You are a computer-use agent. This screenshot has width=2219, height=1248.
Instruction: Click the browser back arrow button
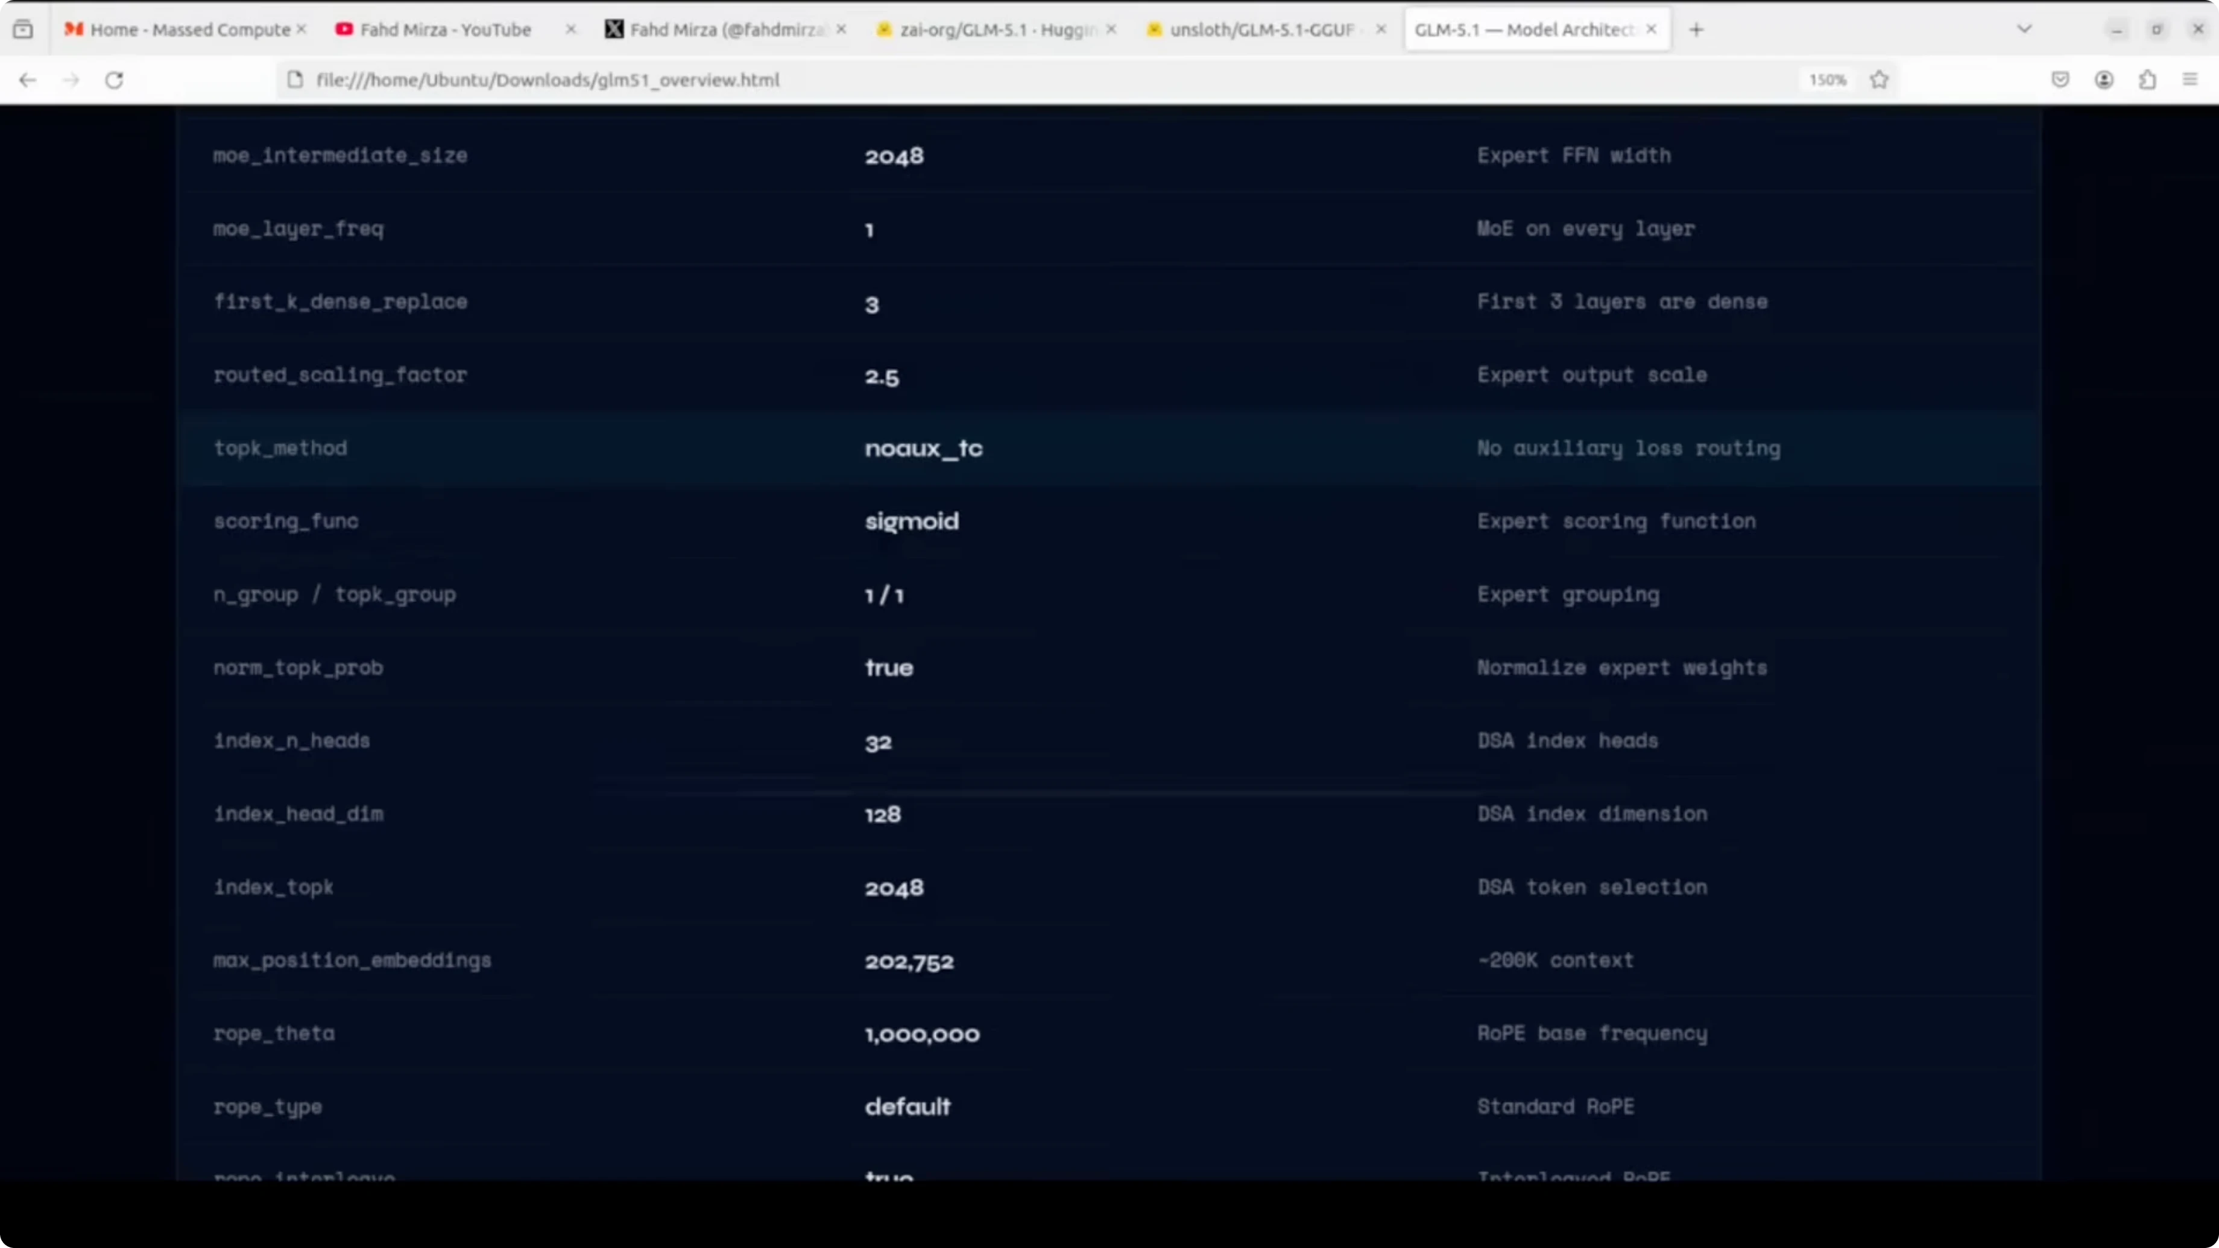pos(28,80)
